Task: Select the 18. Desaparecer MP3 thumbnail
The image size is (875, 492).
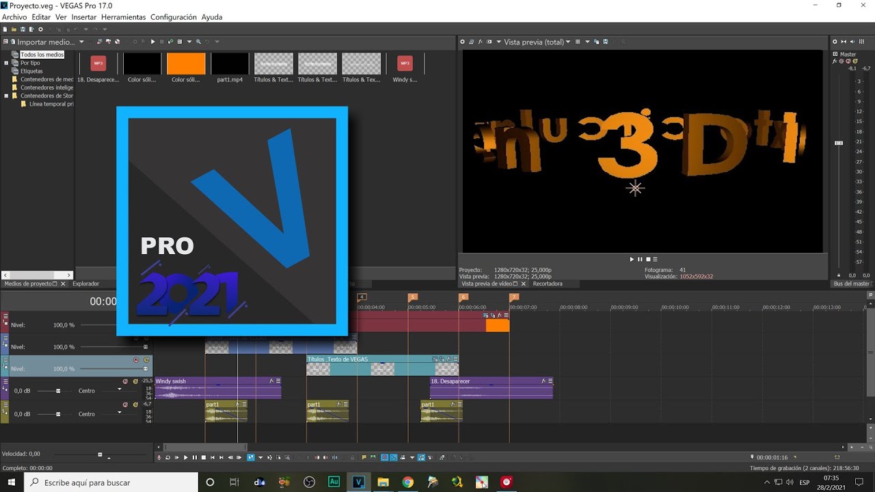Action: point(98,64)
